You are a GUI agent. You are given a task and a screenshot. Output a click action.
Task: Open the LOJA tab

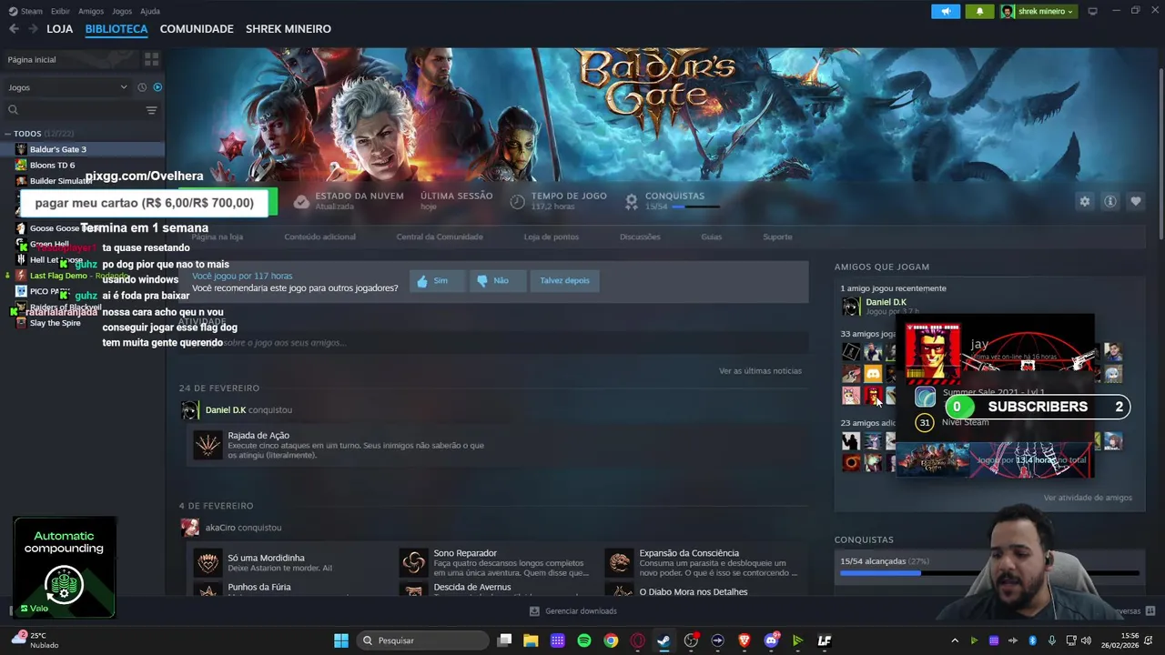[x=60, y=29]
